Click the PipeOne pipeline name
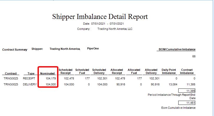 tap(93, 49)
